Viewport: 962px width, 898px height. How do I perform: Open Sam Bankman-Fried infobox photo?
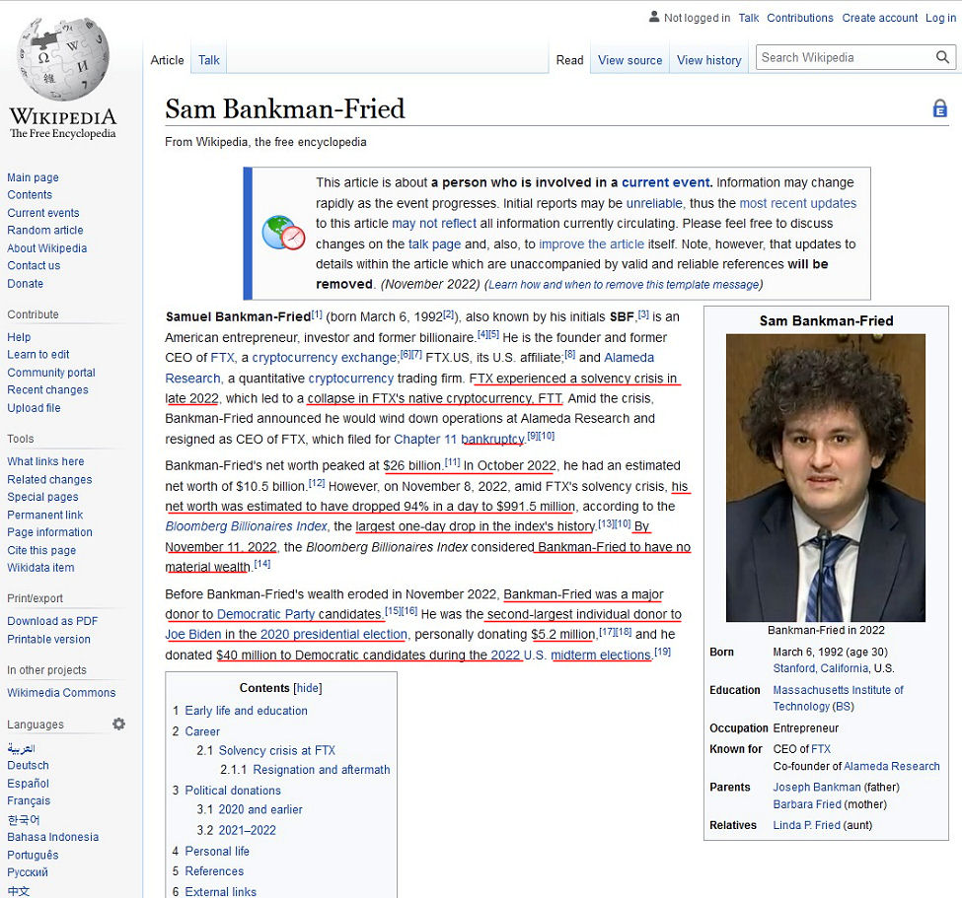[825, 477]
